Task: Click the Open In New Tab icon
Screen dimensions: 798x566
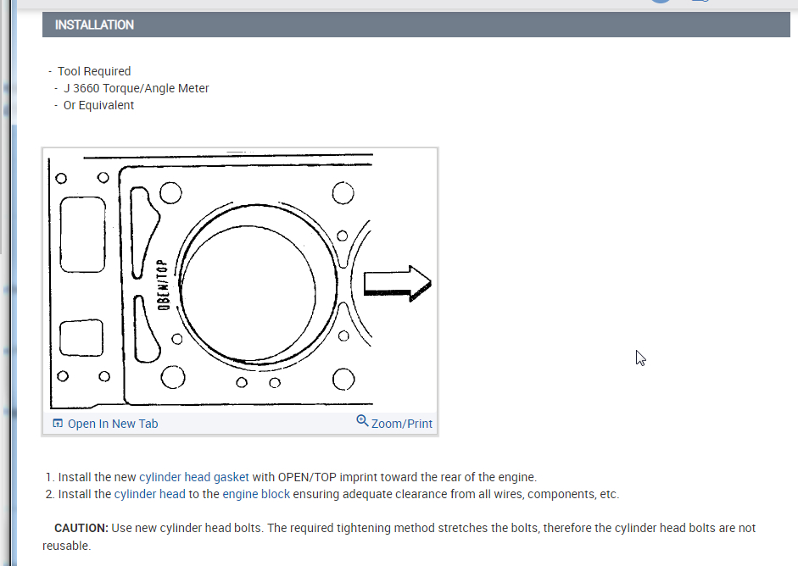Action: point(58,423)
